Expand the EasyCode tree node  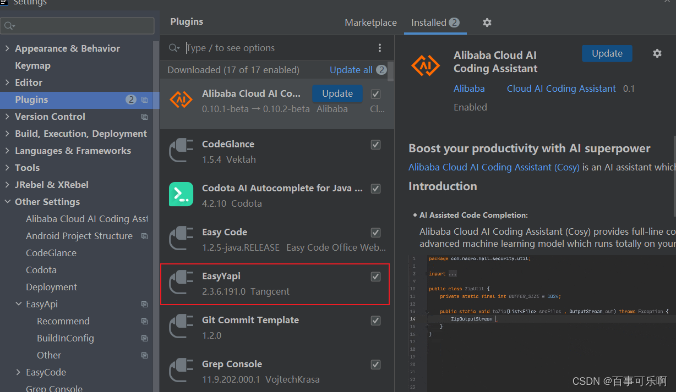point(18,372)
